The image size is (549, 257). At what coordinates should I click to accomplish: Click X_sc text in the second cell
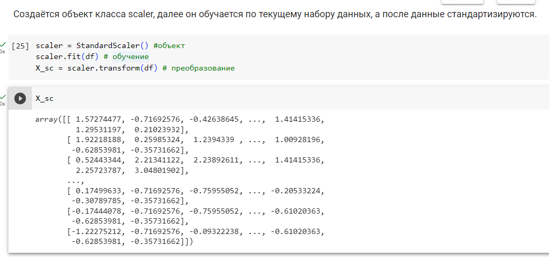[44, 99]
